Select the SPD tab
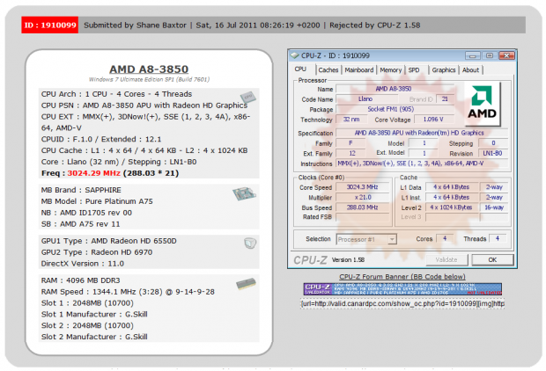The image size is (546, 371). pyautogui.click(x=414, y=69)
